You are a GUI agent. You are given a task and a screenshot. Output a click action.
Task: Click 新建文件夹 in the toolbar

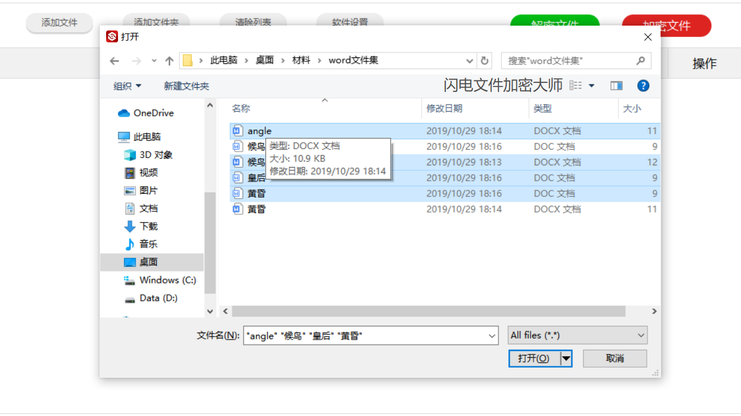[x=187, y=86]
